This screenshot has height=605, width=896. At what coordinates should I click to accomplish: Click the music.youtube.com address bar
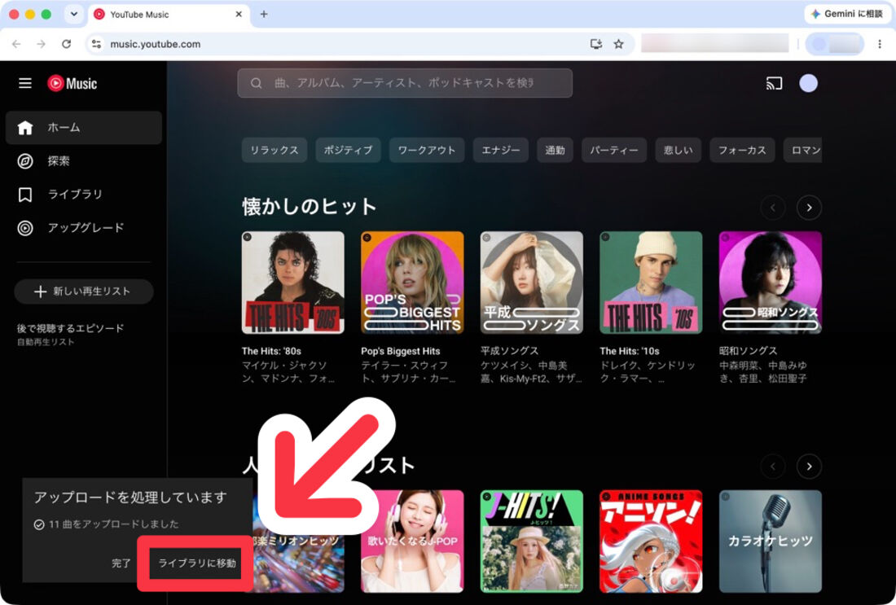[360, 44]
